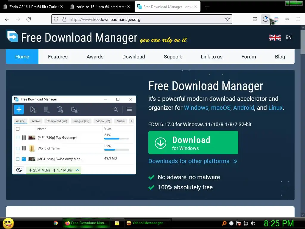Image resolution: width=305 pixels, height=229 pixels.
Task: Check the World of Tanks row checkbox
Action: pos(18,148)
